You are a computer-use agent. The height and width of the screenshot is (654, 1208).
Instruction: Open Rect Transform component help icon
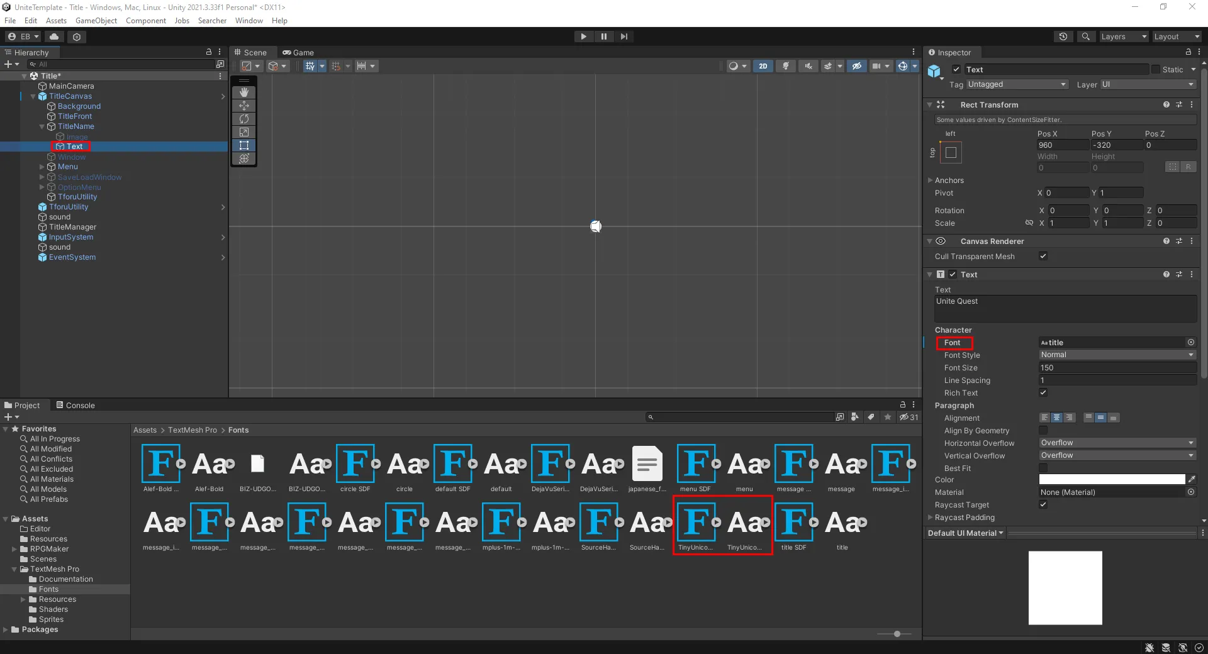click(1166, 105)
